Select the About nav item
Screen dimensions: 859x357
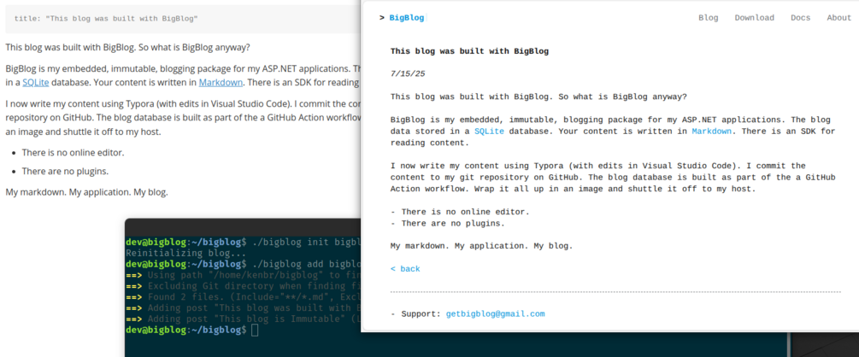838,18
